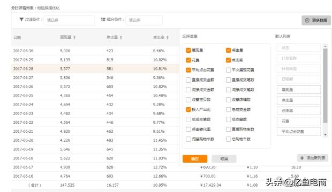Select the 花费 item in 默认列表
The width and height of the screenshot is (332, 192).
point(299,121)
